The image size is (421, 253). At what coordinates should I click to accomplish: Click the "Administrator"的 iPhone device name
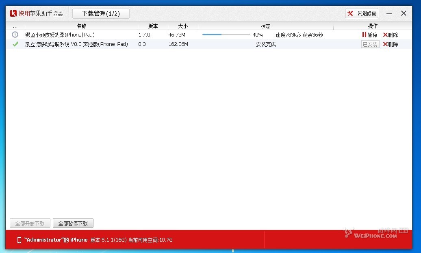pyautogui.click(x=56, y=240)
